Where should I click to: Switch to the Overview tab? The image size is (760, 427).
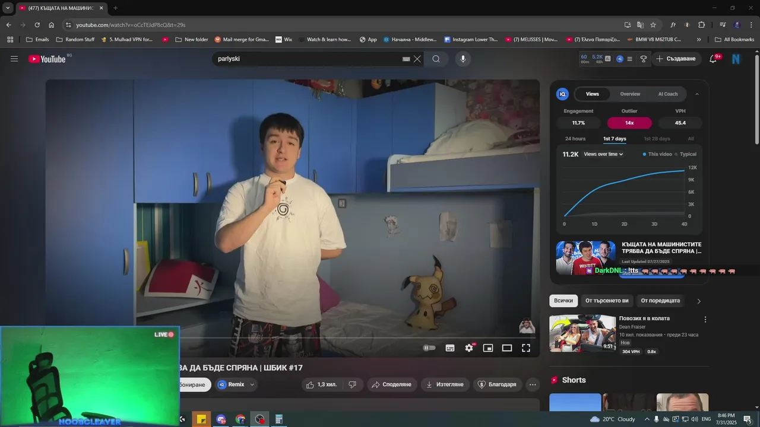click(630, 94)
